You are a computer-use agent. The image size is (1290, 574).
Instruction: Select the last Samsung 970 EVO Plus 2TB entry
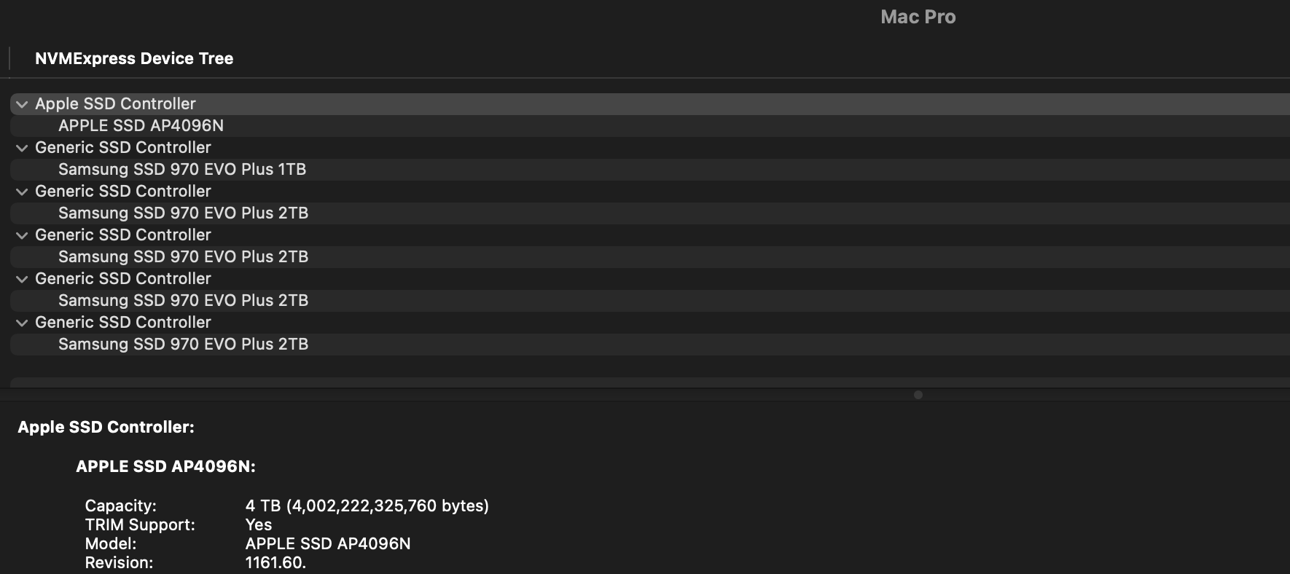click(650, 345)
